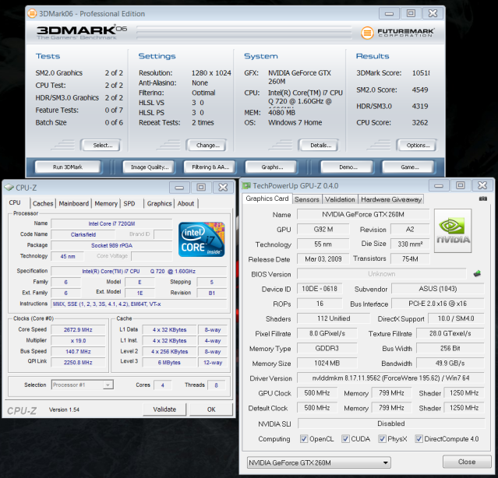Click the Game button in 3DMark06

click(409, 167)
